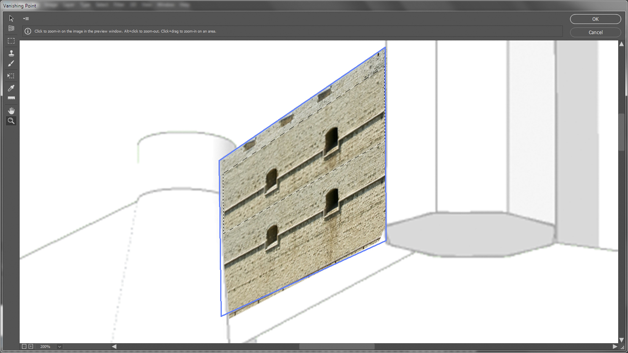Select the Transform tool

coord(11,76)
